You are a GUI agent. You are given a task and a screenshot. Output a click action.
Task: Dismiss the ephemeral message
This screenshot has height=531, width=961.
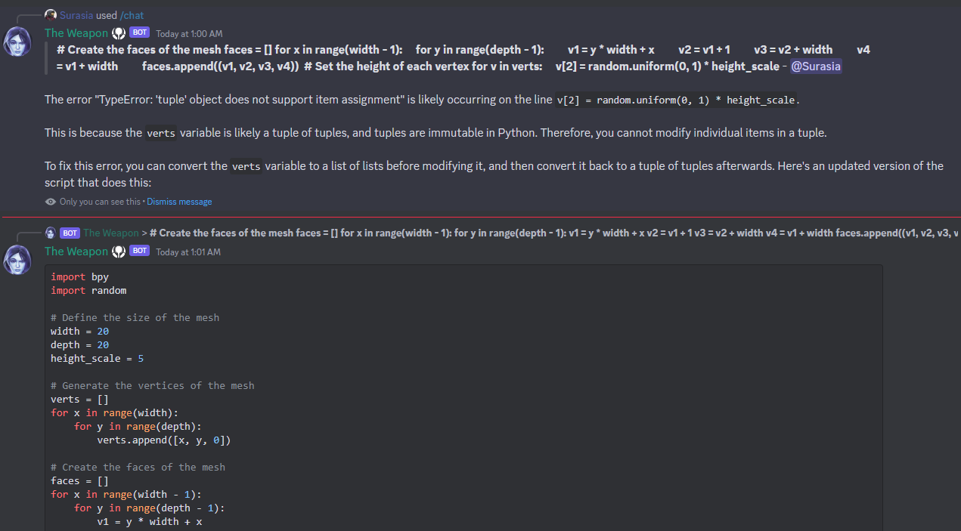[179, 202]
